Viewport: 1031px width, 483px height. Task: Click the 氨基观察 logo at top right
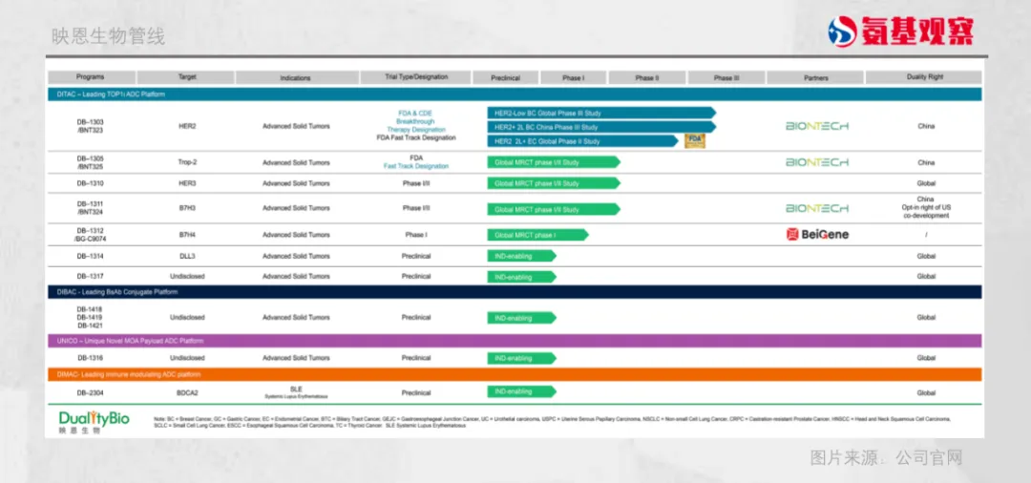pyautogui.click(x=900, y=31)
